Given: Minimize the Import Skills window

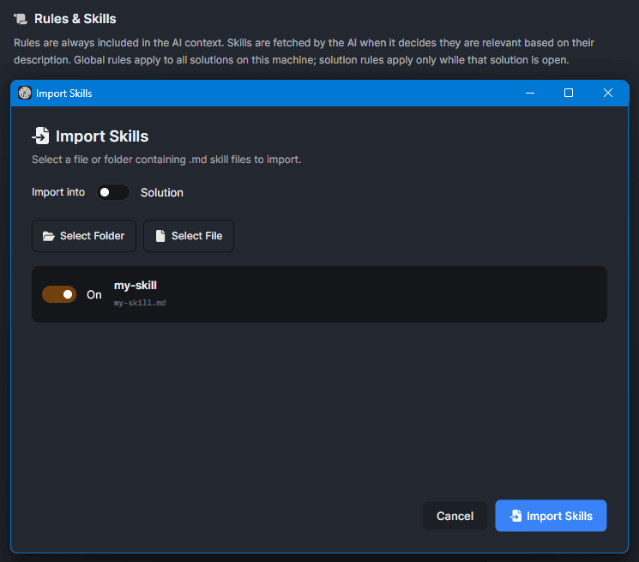Looking at the screenshot, I should point(530,93).
